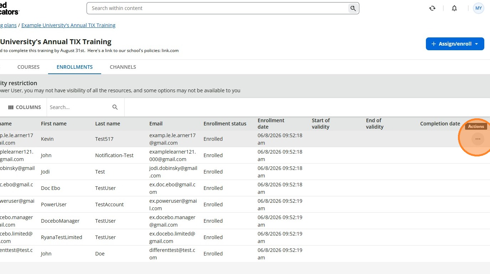Sort by End of validity column header

[x=375, y=124]
